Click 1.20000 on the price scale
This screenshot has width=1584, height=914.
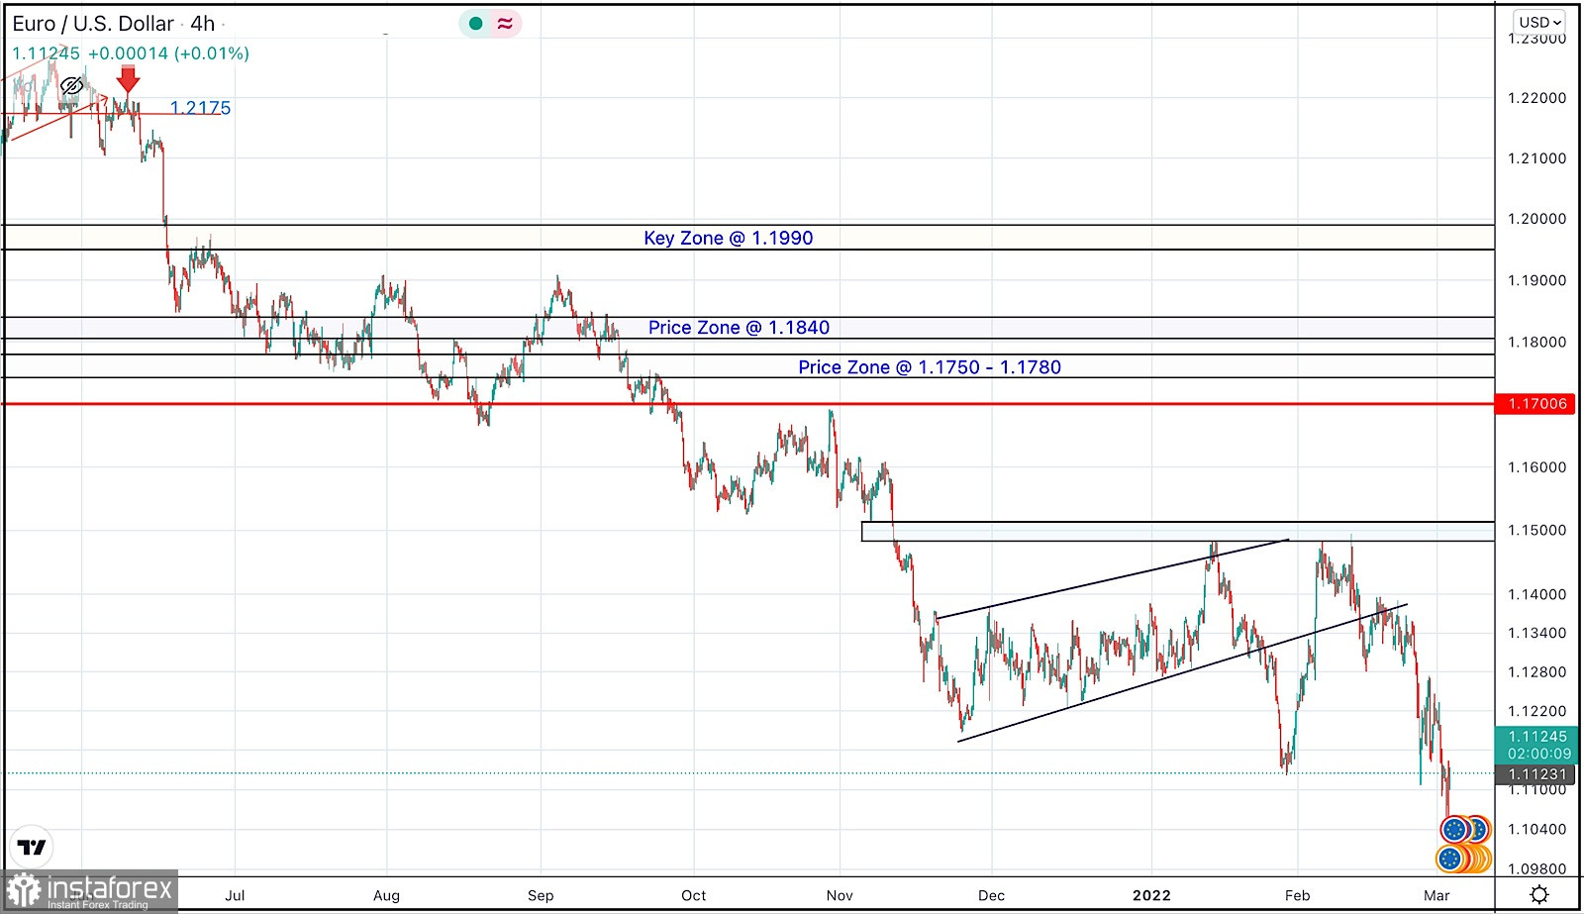tap(1536, 219)
